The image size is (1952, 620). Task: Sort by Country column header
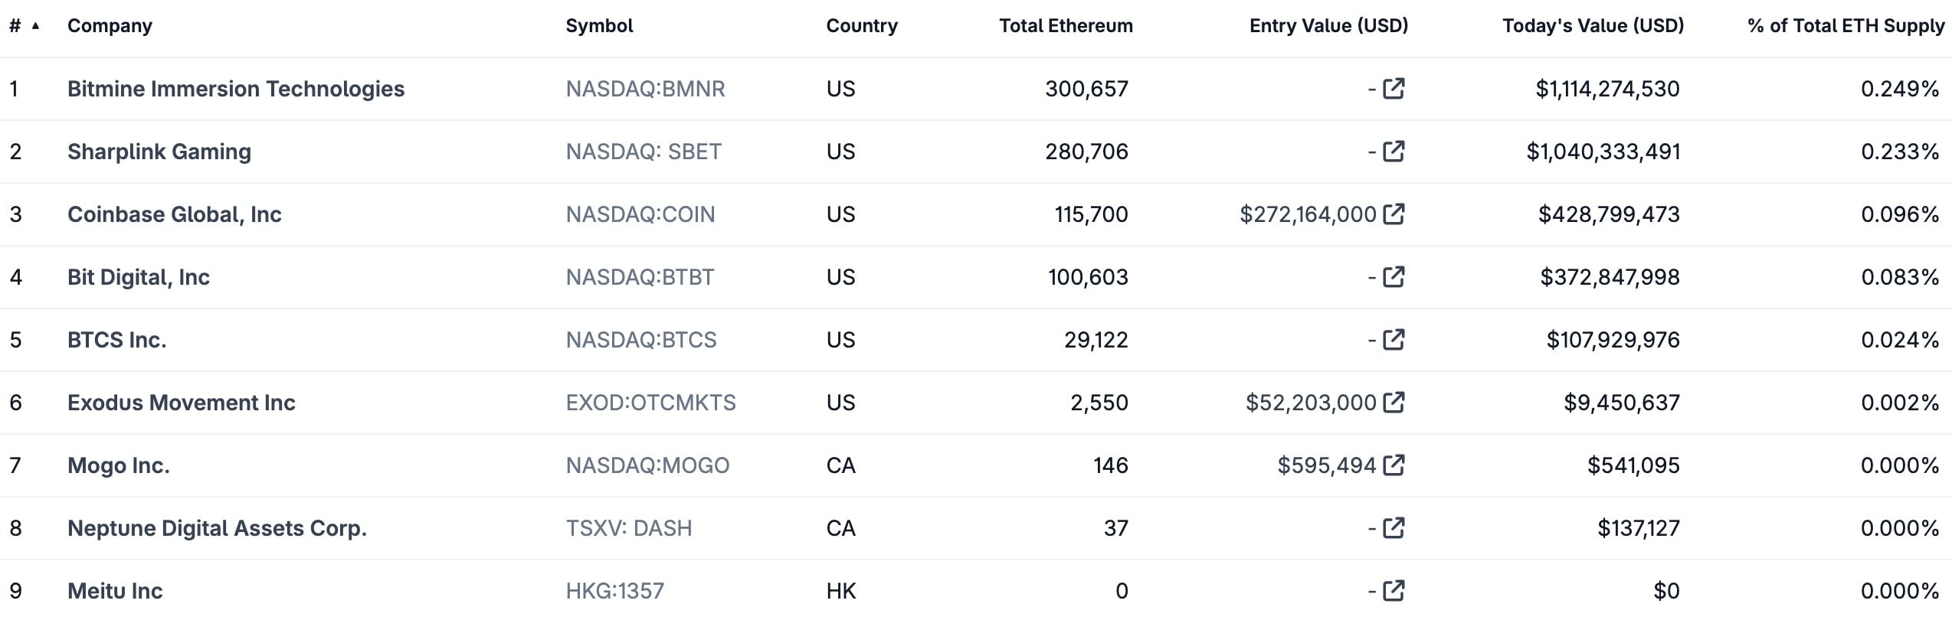coord(862,26)
